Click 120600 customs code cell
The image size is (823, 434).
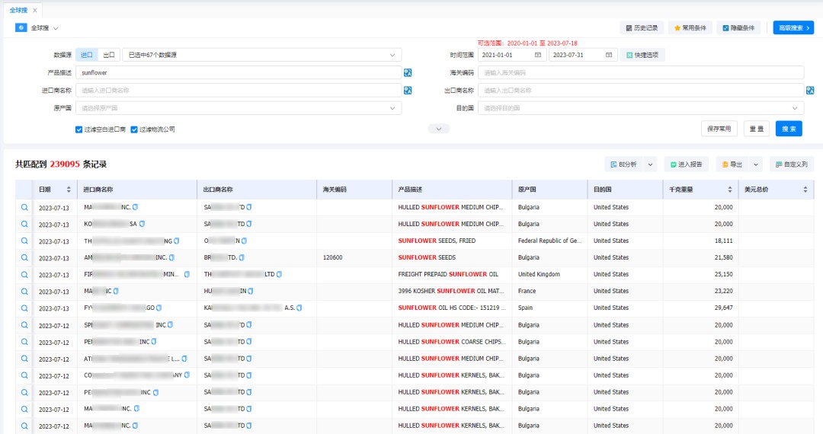click(333, 258)
